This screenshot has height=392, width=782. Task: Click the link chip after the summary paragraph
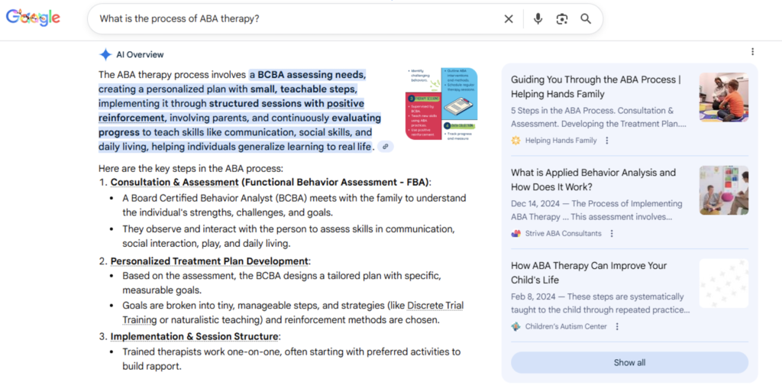pyautogui.click(x=385, y=147)
